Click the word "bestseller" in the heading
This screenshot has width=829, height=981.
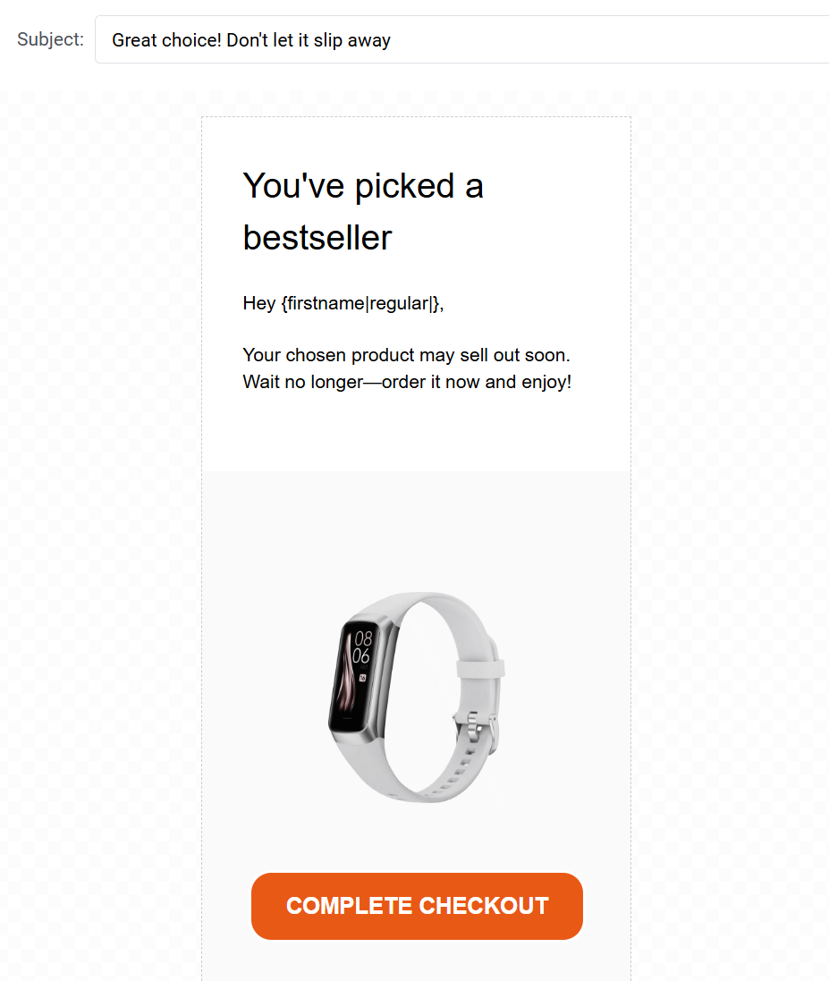tap(317, 238)
